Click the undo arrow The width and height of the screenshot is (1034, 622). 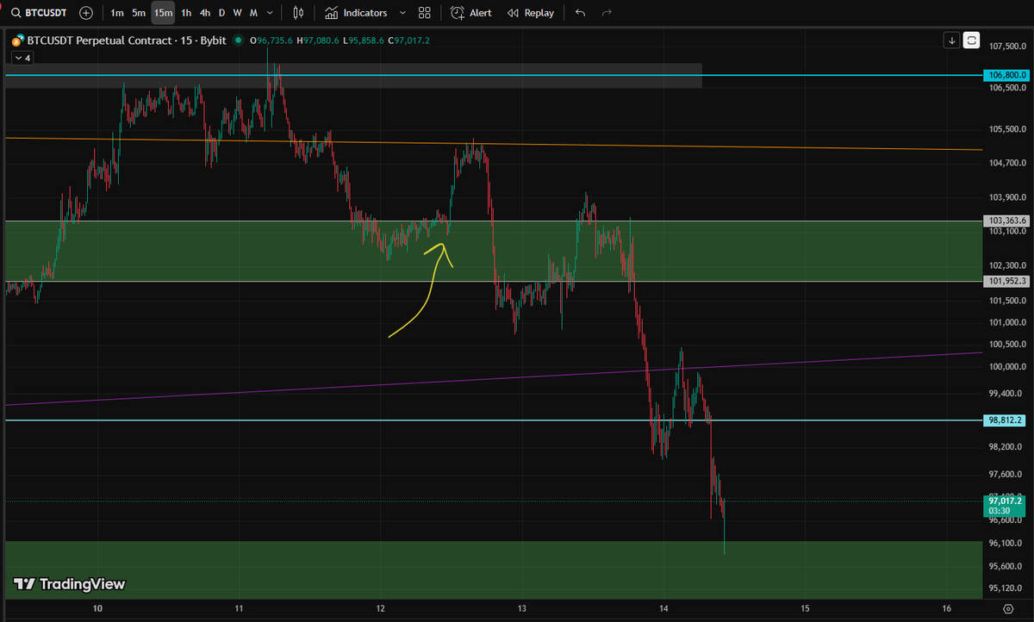580,13
